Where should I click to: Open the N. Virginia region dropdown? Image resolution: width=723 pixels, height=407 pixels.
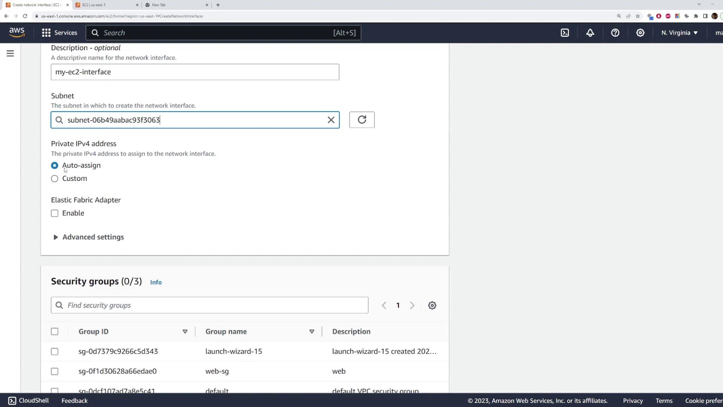click(x=679, y=33)
